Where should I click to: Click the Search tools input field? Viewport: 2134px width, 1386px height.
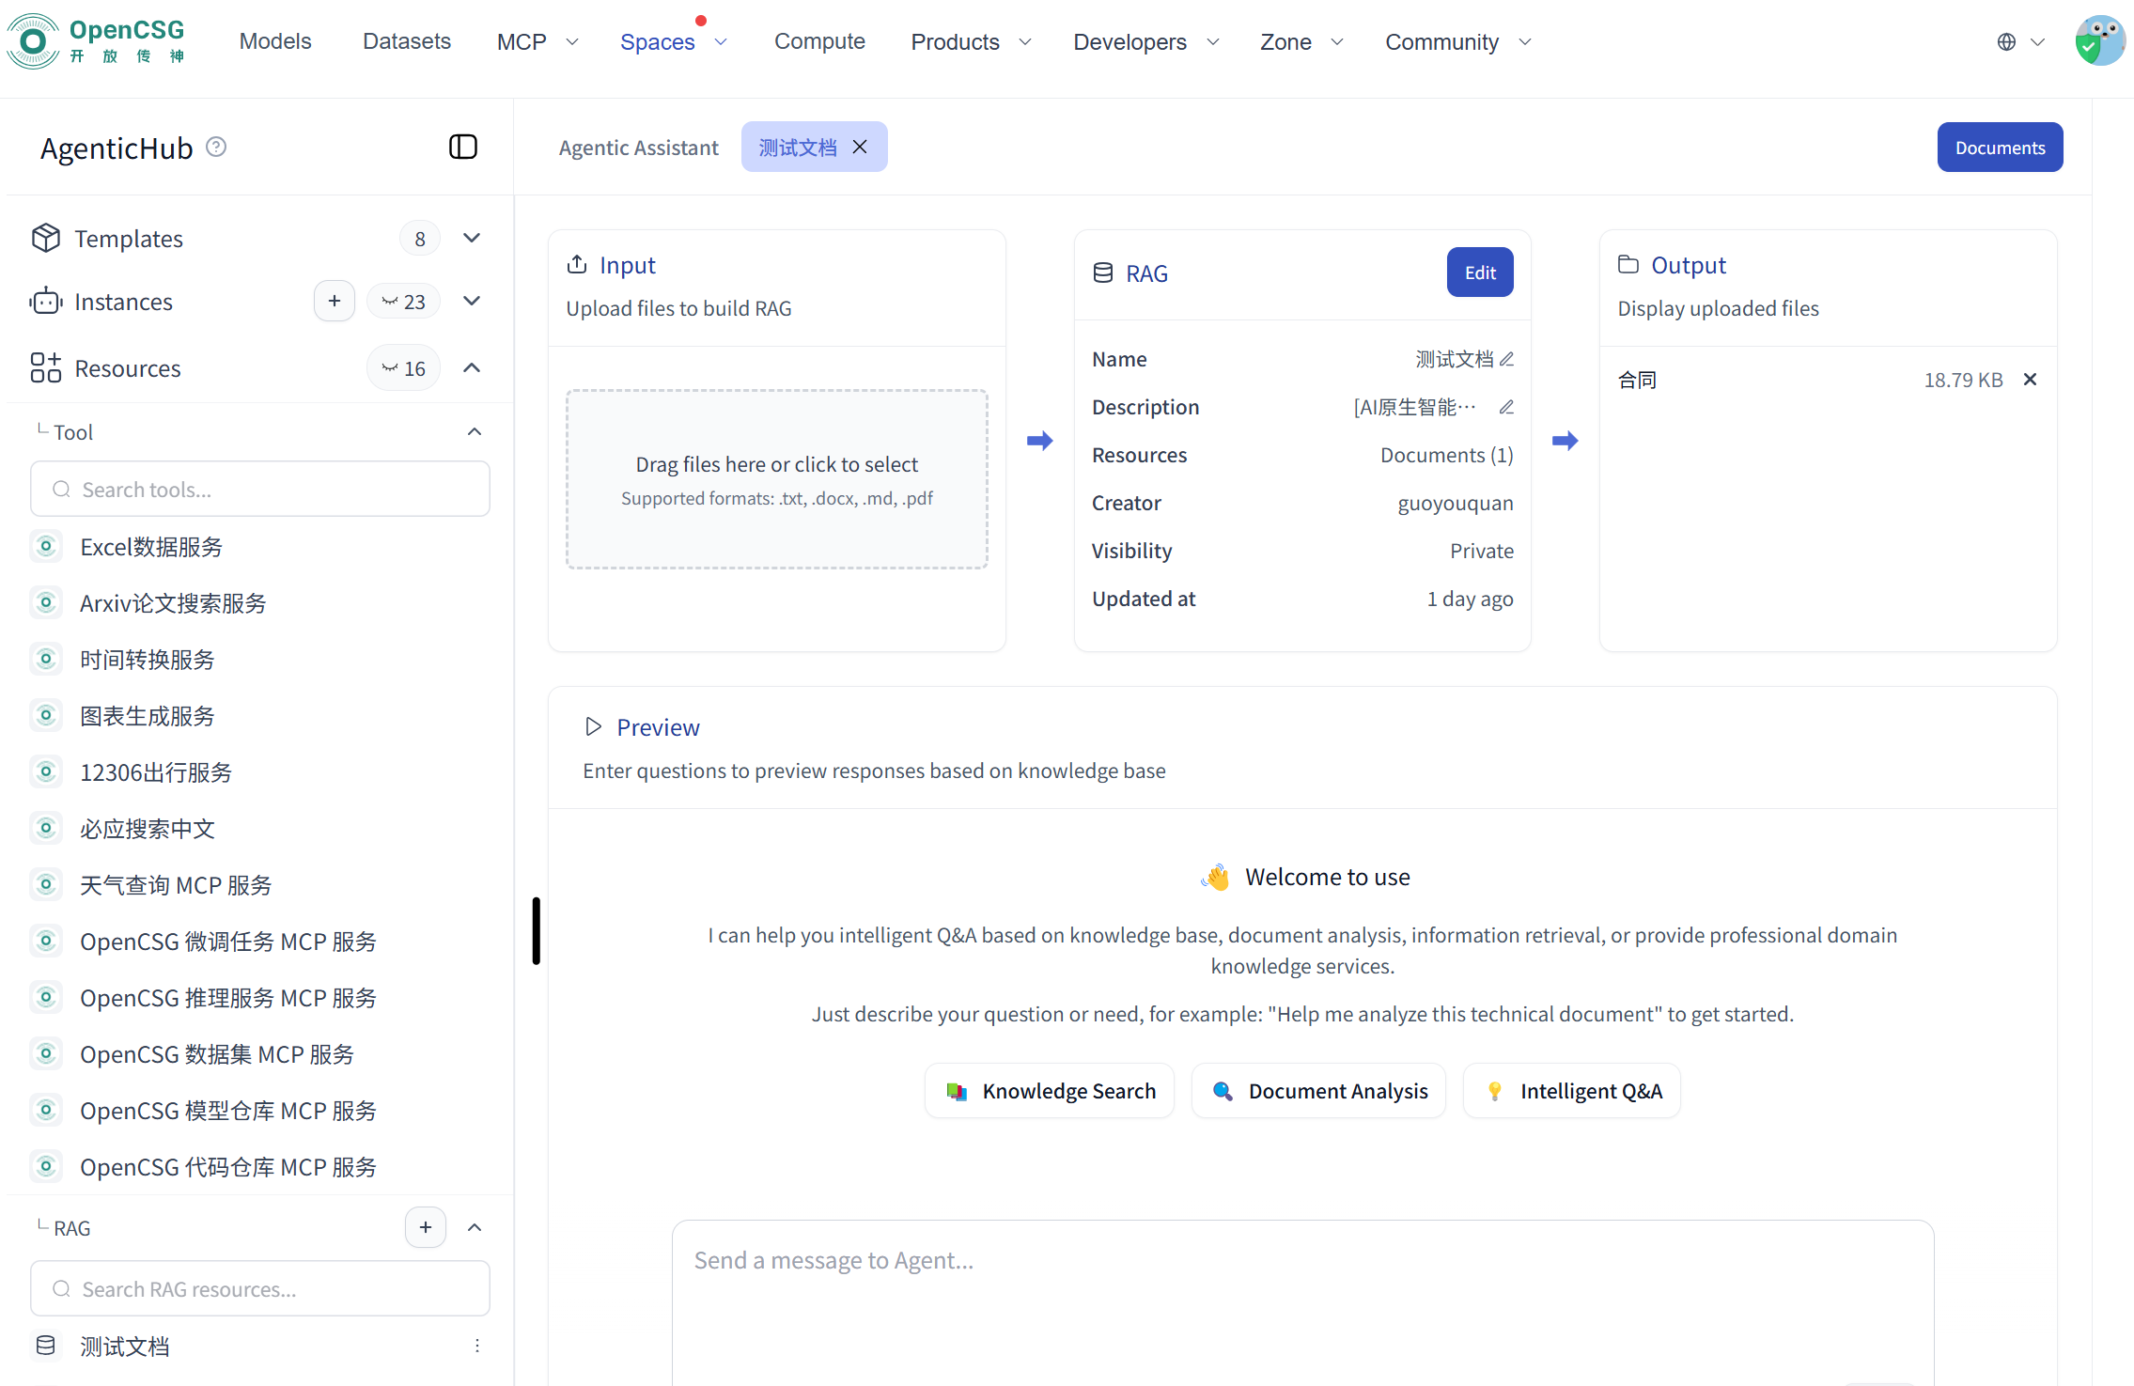[x=260, y=489]
